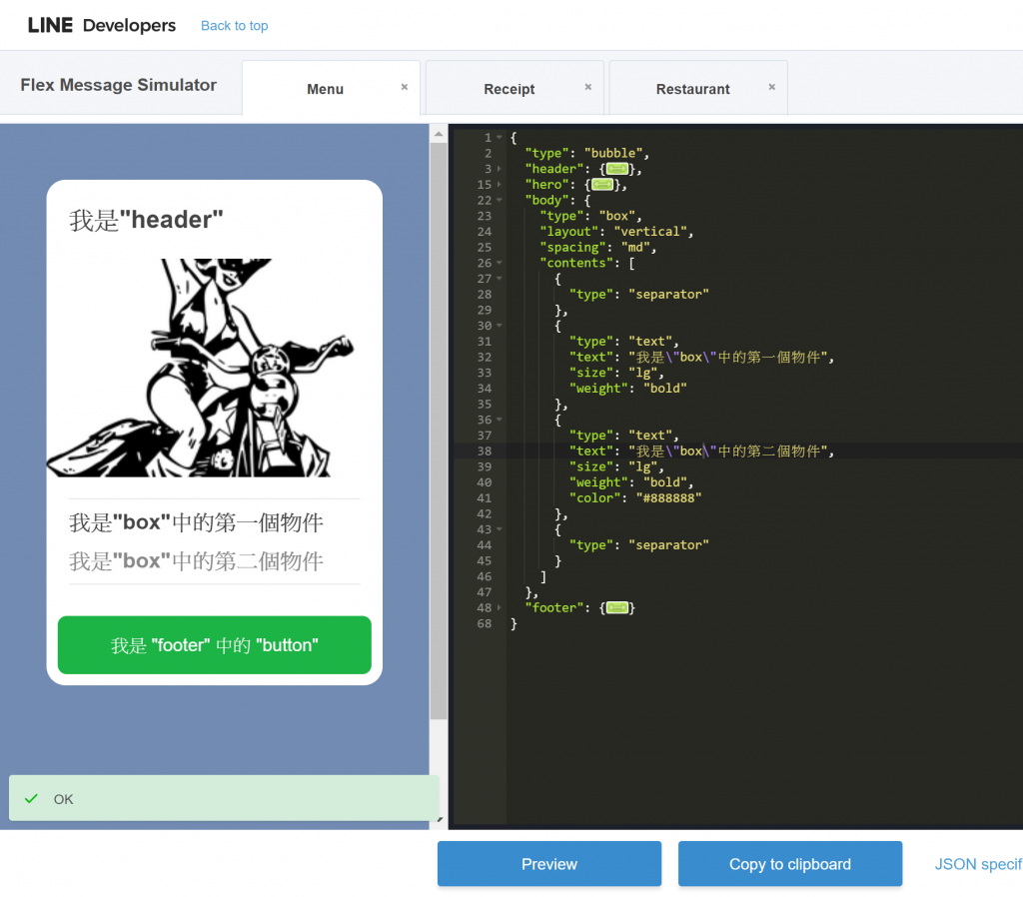The width and height of the screenshot is (1023, 897).
Task: Collapse the body block at line 22
Action: coord(500,200)
